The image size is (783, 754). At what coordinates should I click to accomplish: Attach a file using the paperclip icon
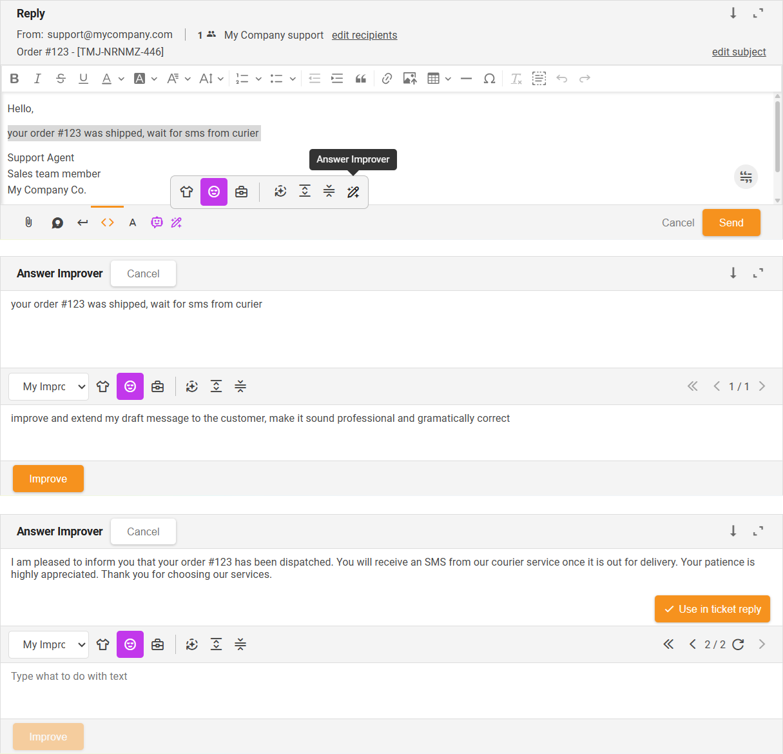(x=28, y=222)
